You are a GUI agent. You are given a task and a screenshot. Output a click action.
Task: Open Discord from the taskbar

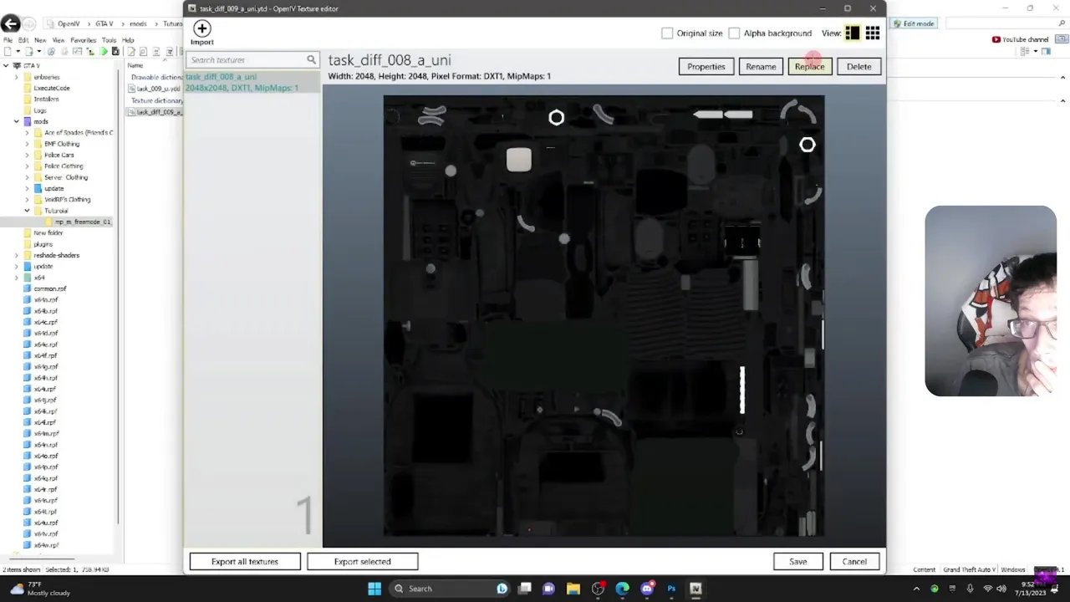coord(647,589)
